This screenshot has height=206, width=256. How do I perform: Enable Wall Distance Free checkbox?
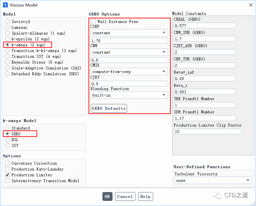tap(93, 21)
